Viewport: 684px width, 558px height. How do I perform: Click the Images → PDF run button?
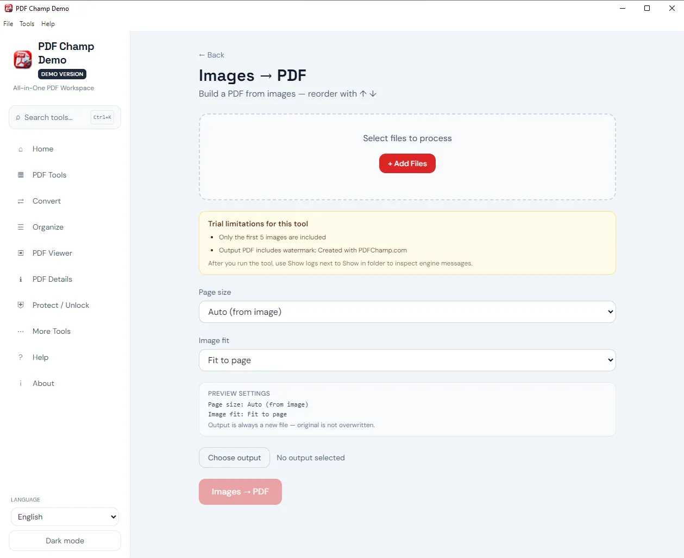[240, 492]
